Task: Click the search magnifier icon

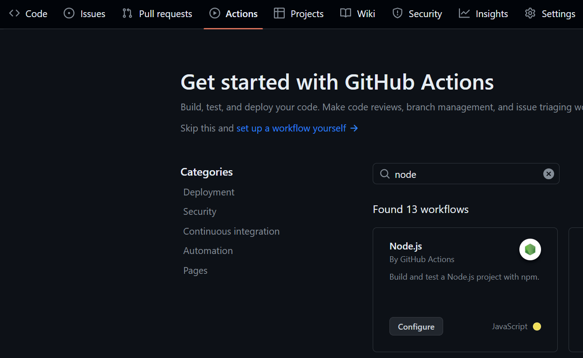Action: point(385,174)
